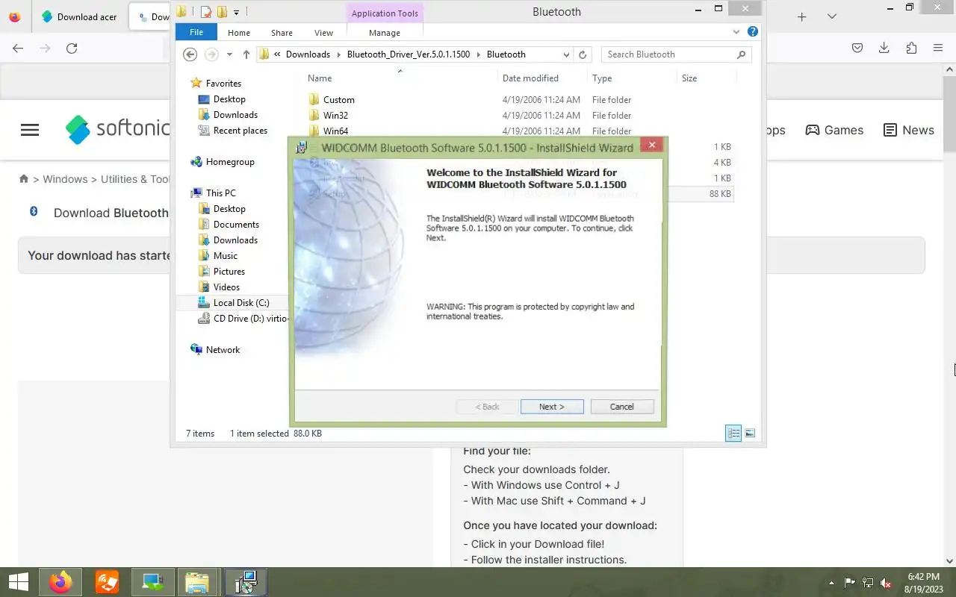
Task: Open Videos under This PC
Action: coord(226,287)
